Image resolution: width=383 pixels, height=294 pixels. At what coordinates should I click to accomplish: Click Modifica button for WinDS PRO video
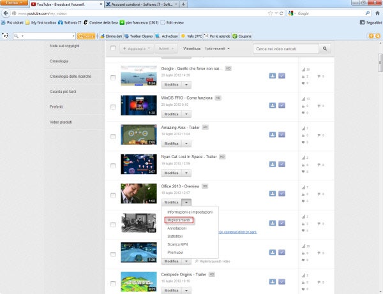point(172,114)
